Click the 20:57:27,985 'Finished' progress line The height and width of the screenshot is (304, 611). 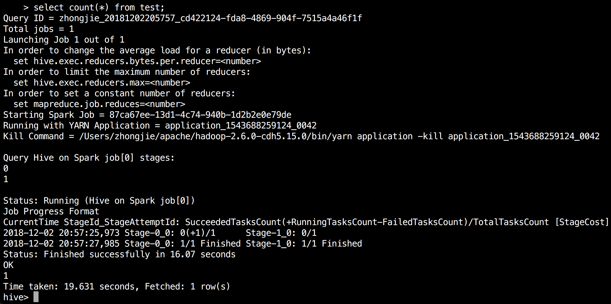[183, 244]
